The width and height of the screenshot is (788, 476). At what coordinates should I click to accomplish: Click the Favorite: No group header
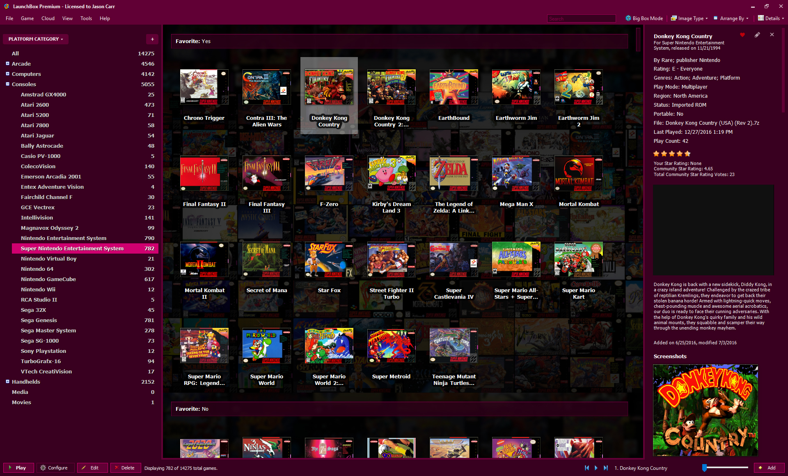click(399, 409)
